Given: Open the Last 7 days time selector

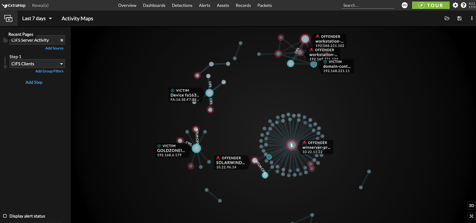Looking at the screenshot, I should pyautogui.click(x=37, y=19).
